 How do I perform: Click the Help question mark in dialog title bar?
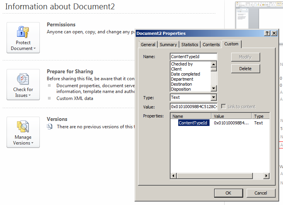(x=267, y=33)
